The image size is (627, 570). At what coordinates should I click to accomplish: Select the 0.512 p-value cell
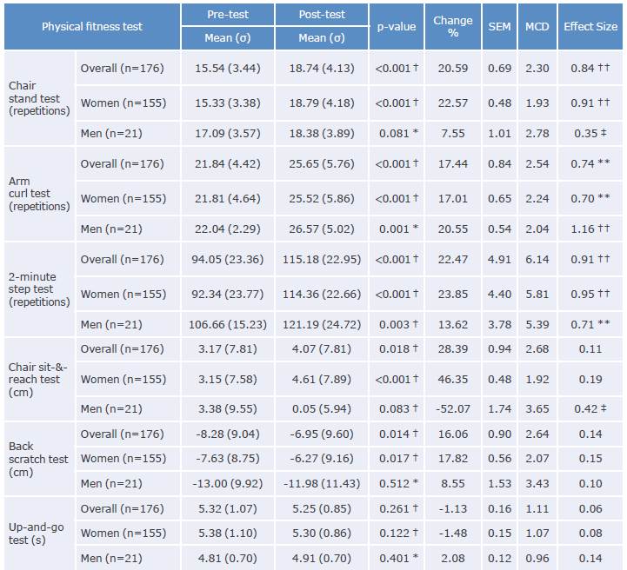pos(397,484)
